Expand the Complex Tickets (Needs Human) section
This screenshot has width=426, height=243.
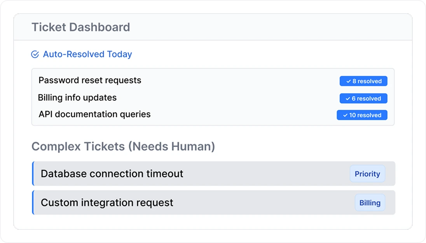tap(124, 147)
